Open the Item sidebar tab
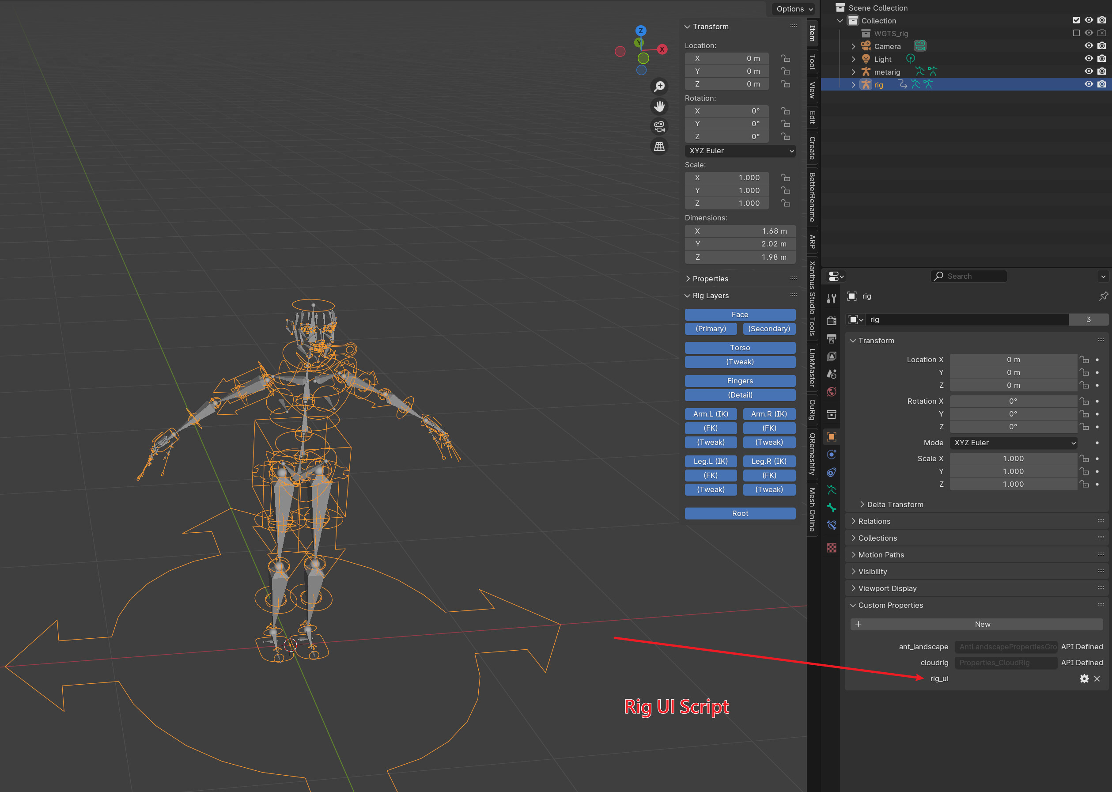This screenshot has height=792, width=1112. pos(812,33)
